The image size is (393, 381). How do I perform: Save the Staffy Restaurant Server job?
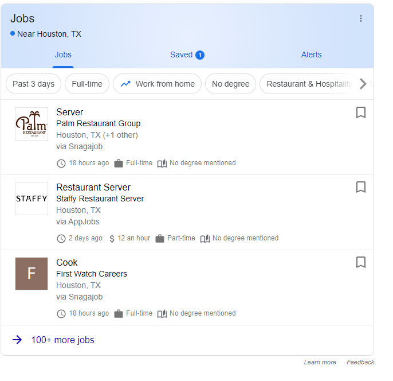tap(361, 187)
